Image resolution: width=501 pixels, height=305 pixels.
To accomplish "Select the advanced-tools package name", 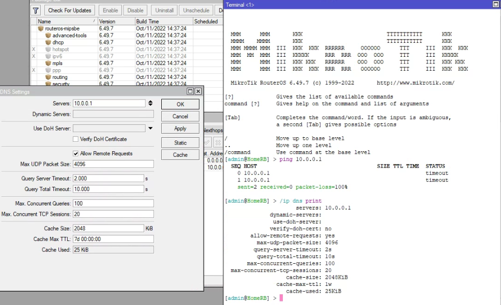I will pos(69,36).
